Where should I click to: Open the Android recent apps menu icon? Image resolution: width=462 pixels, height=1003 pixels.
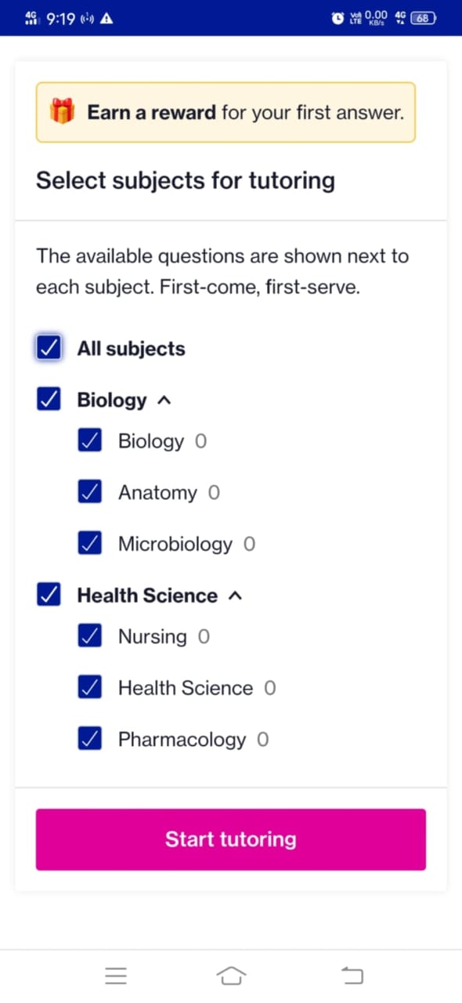click(116, 976)
